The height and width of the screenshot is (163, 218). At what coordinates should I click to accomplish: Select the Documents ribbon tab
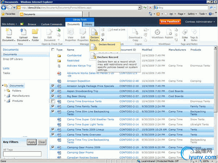[x=74, y=24]
